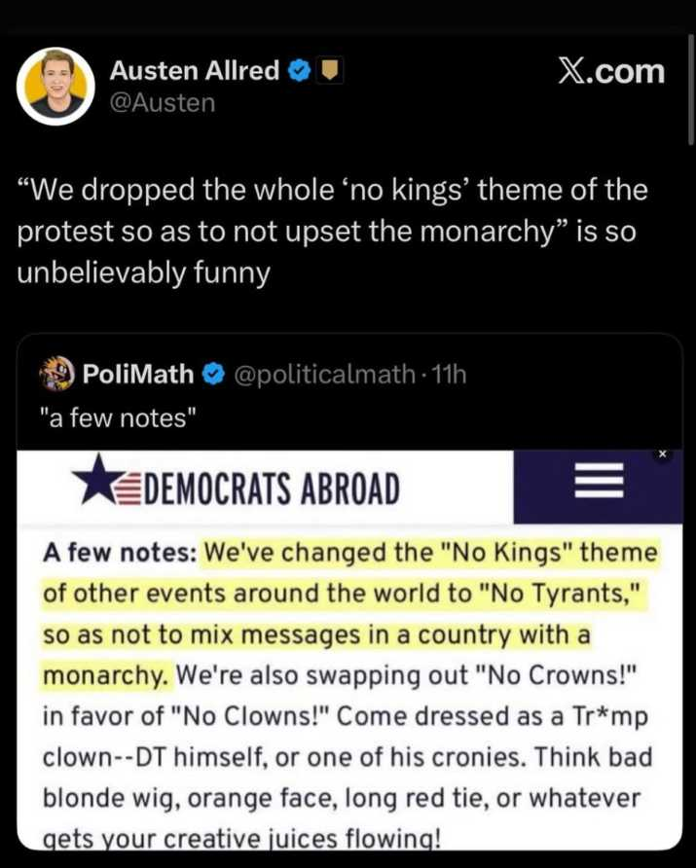
Task: Click the gold square affiliation badge
Action: 331,71
